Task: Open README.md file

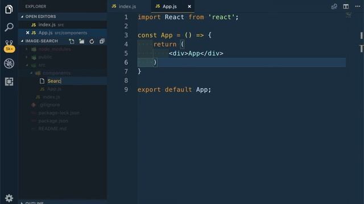Action: 52,129
